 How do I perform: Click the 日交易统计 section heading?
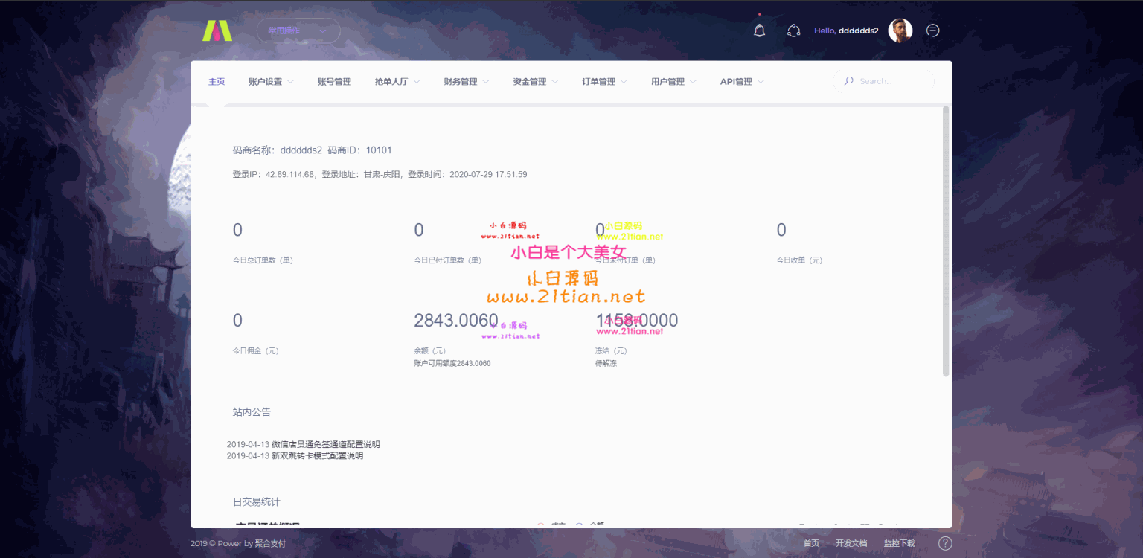coord(257,502)
